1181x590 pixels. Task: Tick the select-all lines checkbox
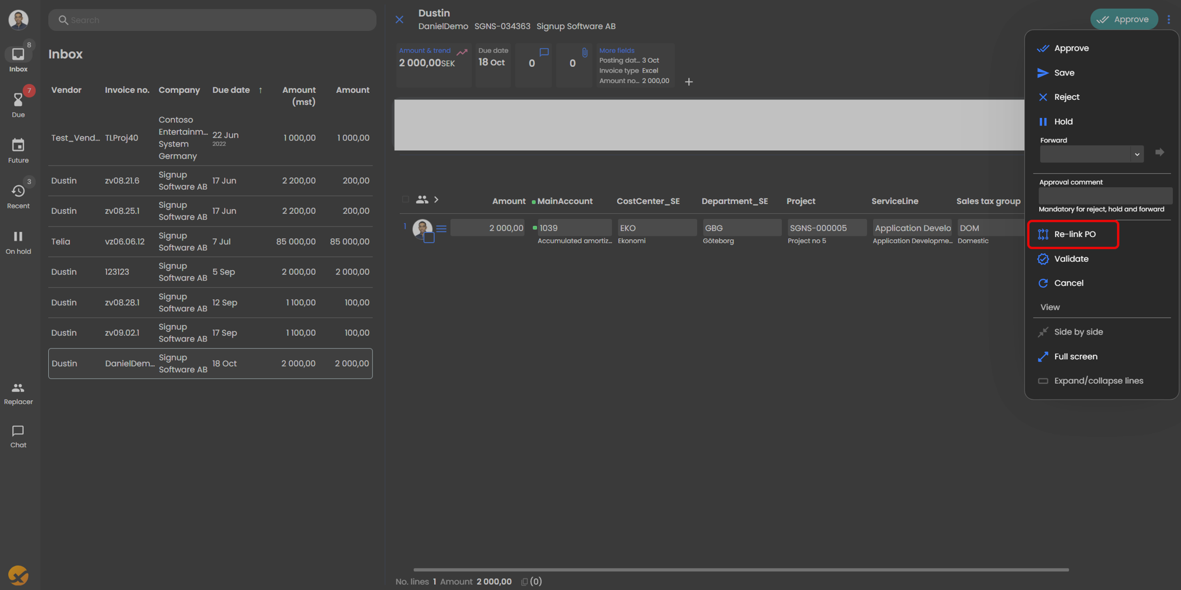tap(406, 200)
